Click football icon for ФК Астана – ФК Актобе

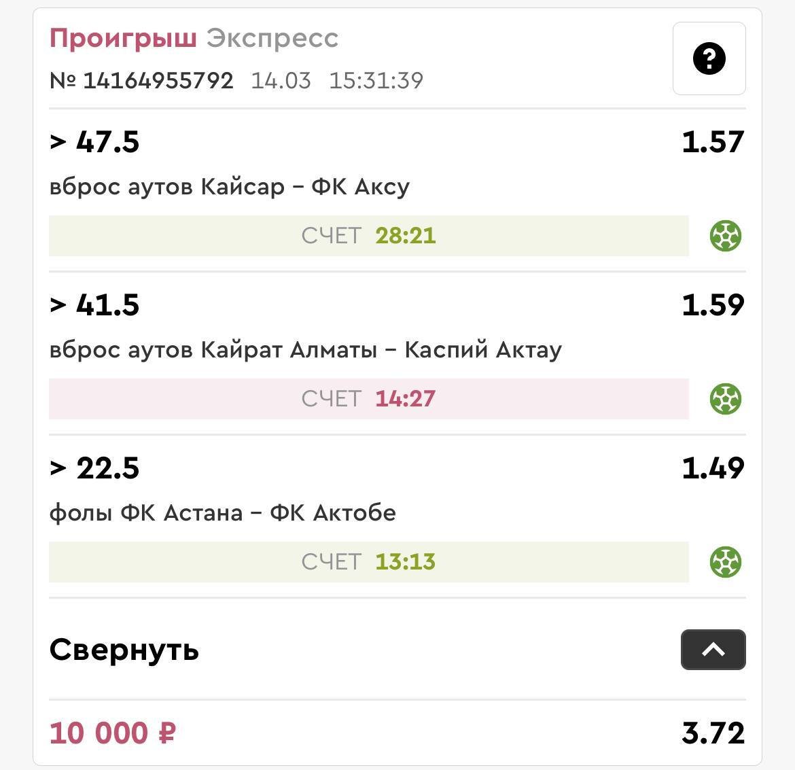coord(725,562)
